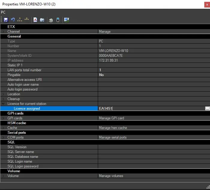210x190 pixels.
Task: Click the second yellow hierarchy tree icon
Action: tap(27, 20)
